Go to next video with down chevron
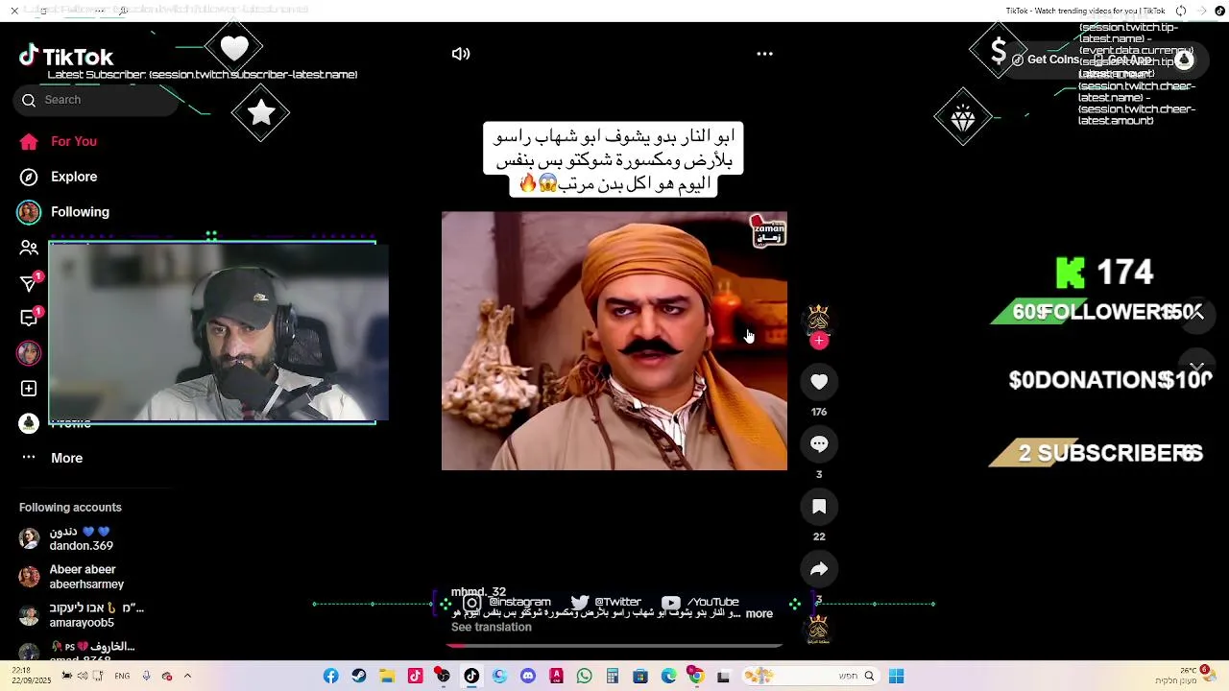Screen dimensions: 1229x691 (1196, 368)
